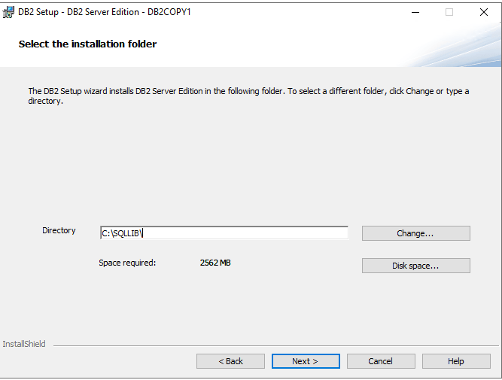
Task: Cancel the DB2 installation
Action: point(380,361)
